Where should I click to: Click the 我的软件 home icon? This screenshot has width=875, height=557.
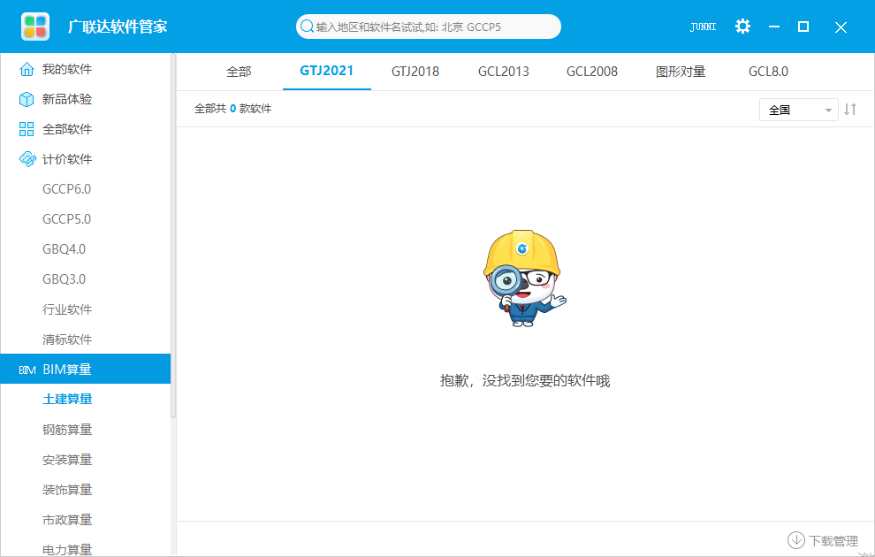click(x=27, y=69)
